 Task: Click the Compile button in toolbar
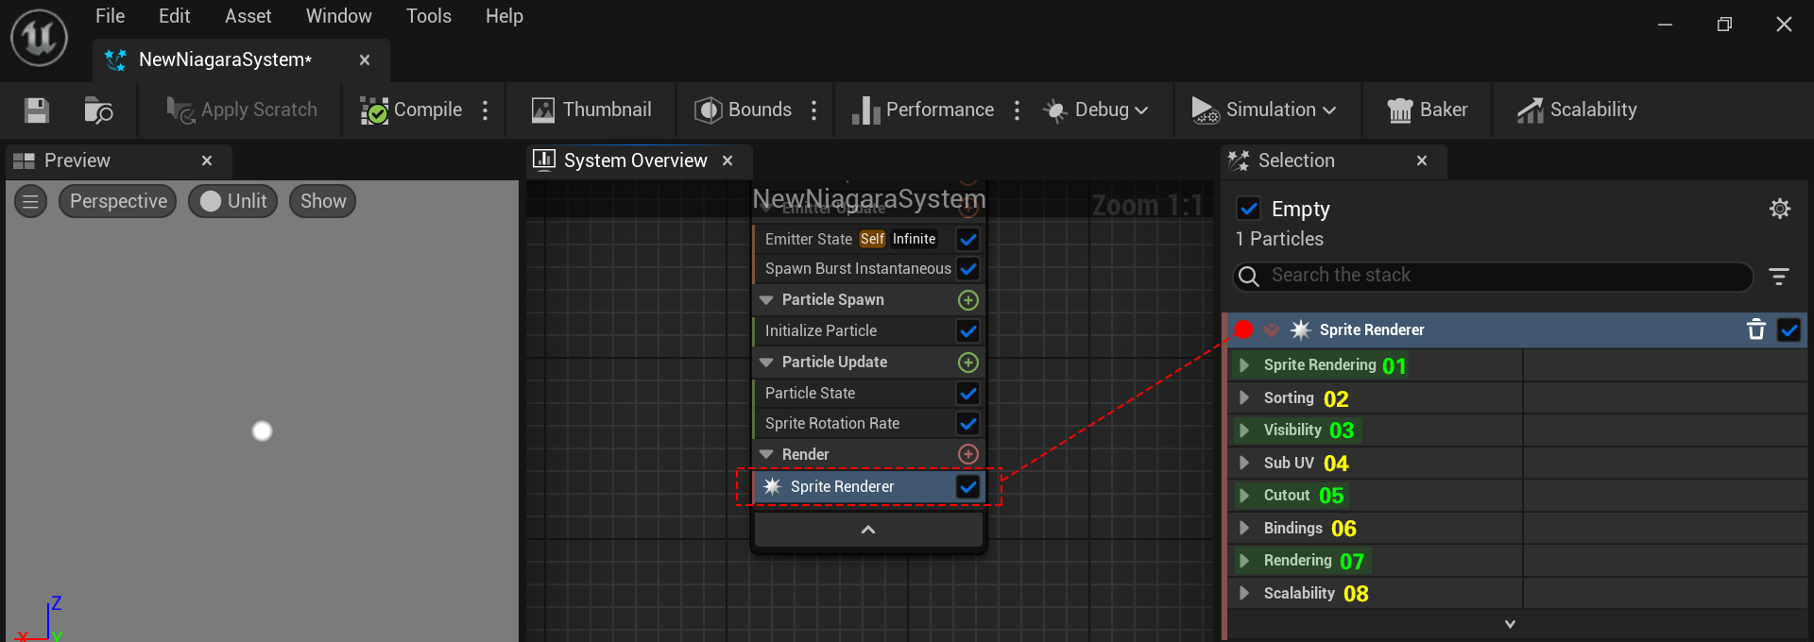(412, 110)
